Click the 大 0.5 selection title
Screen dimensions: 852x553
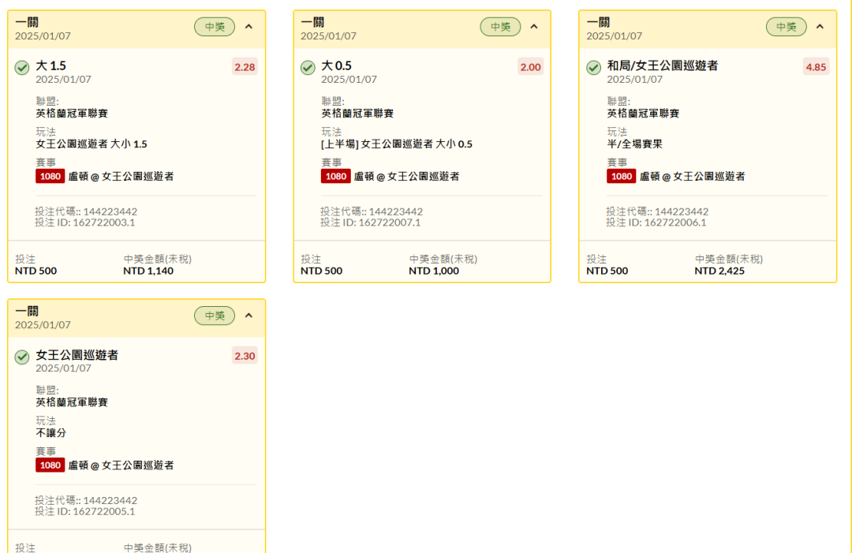tap(336, 65)
